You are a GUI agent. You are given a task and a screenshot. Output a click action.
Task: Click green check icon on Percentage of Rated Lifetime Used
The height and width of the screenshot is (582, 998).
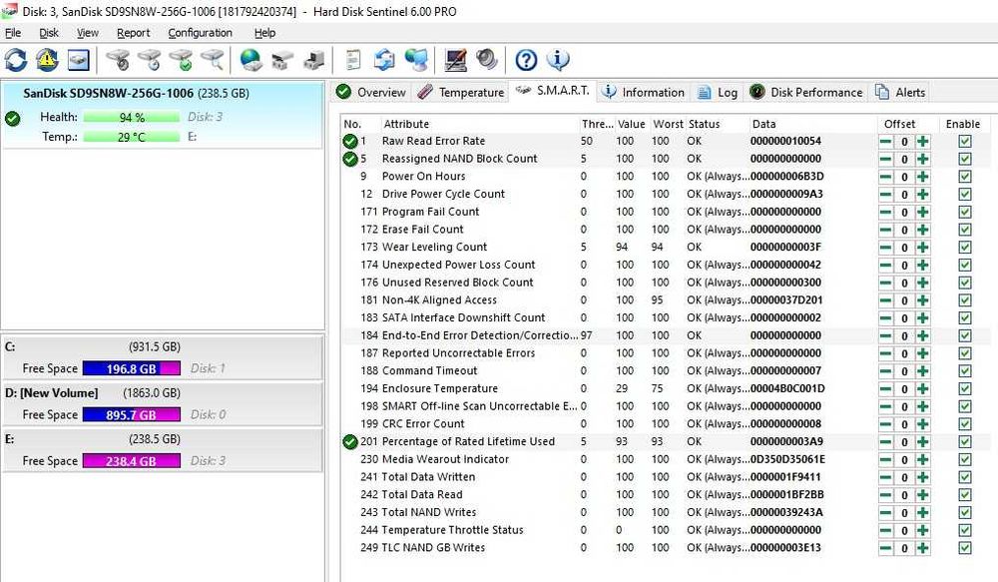(350, 442)
